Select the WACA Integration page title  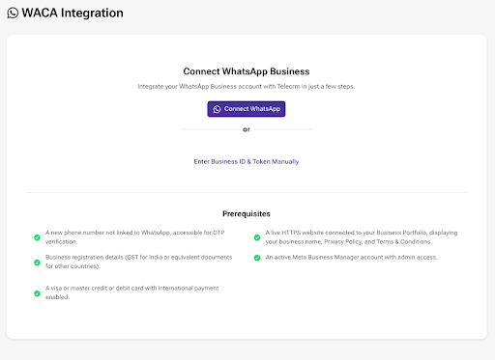coord(73,14)
